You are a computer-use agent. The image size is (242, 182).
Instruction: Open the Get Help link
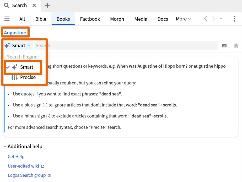(16, 157)
